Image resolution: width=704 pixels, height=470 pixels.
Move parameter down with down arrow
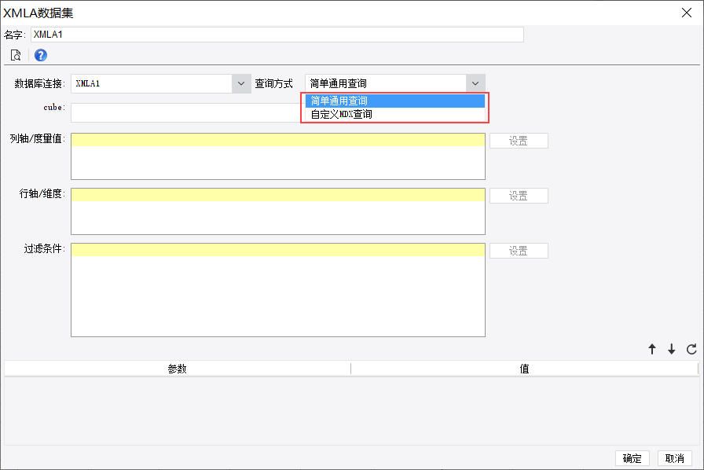tap(671, 349)
